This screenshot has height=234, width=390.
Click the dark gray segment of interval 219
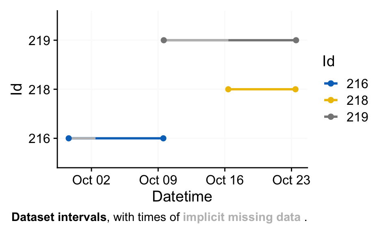262,40
